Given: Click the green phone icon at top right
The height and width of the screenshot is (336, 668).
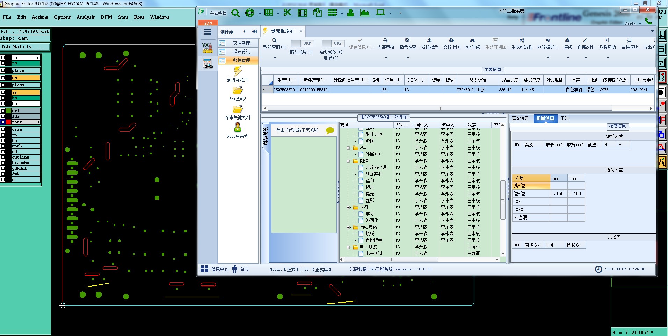Looking at the screenshot, I should click(x=649, y=21).
